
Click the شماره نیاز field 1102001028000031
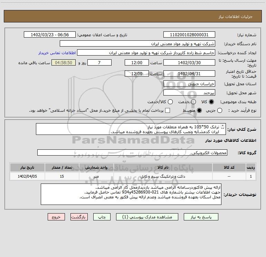(189, 34)
